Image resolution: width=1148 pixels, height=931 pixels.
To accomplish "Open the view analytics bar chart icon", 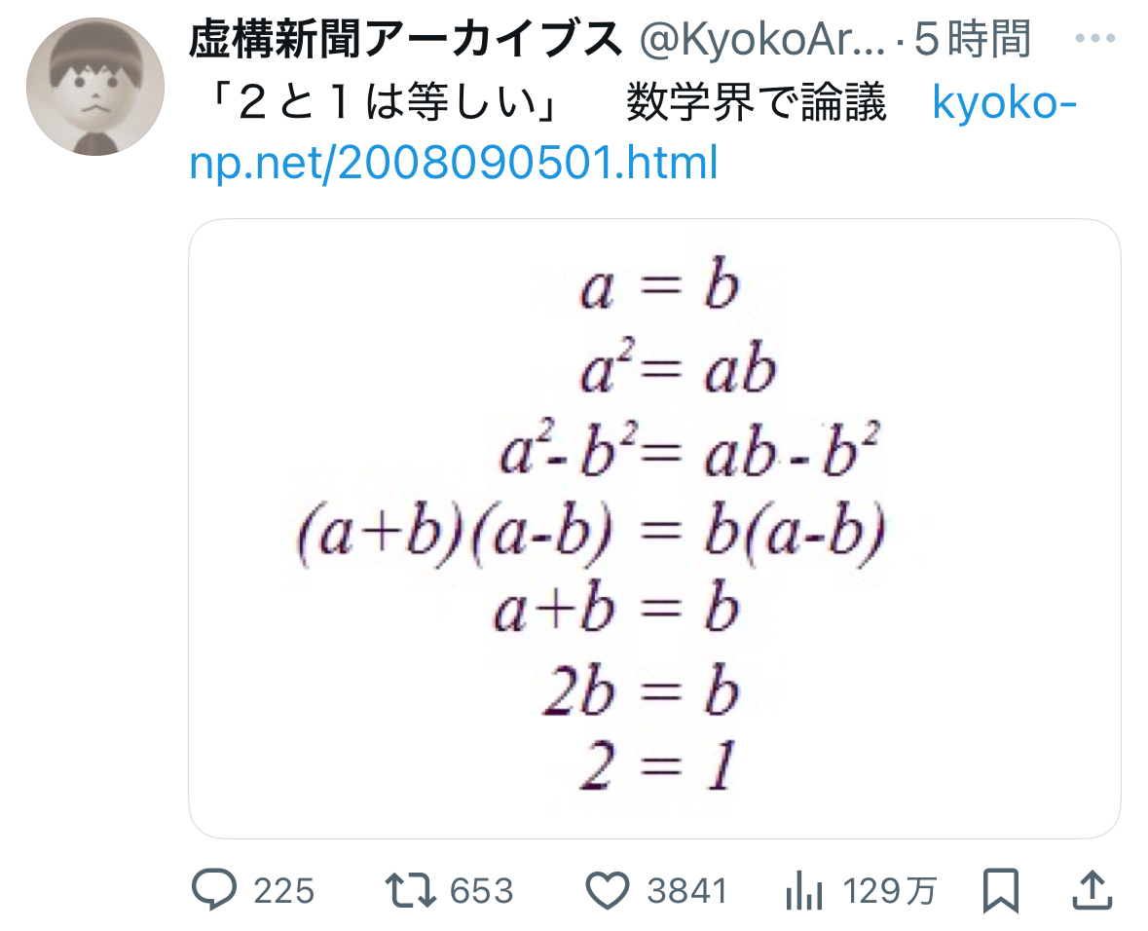I will 803,888.
